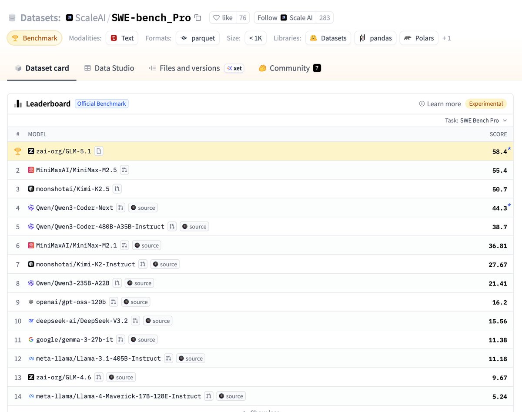
Task: Go to the Community tab
Action: coord(289,68)
